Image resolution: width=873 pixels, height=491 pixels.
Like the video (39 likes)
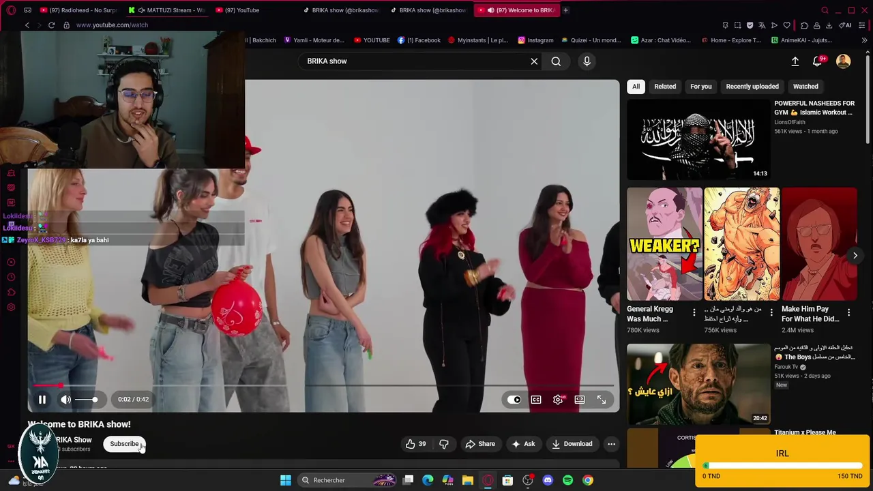[x=415, y=444]
